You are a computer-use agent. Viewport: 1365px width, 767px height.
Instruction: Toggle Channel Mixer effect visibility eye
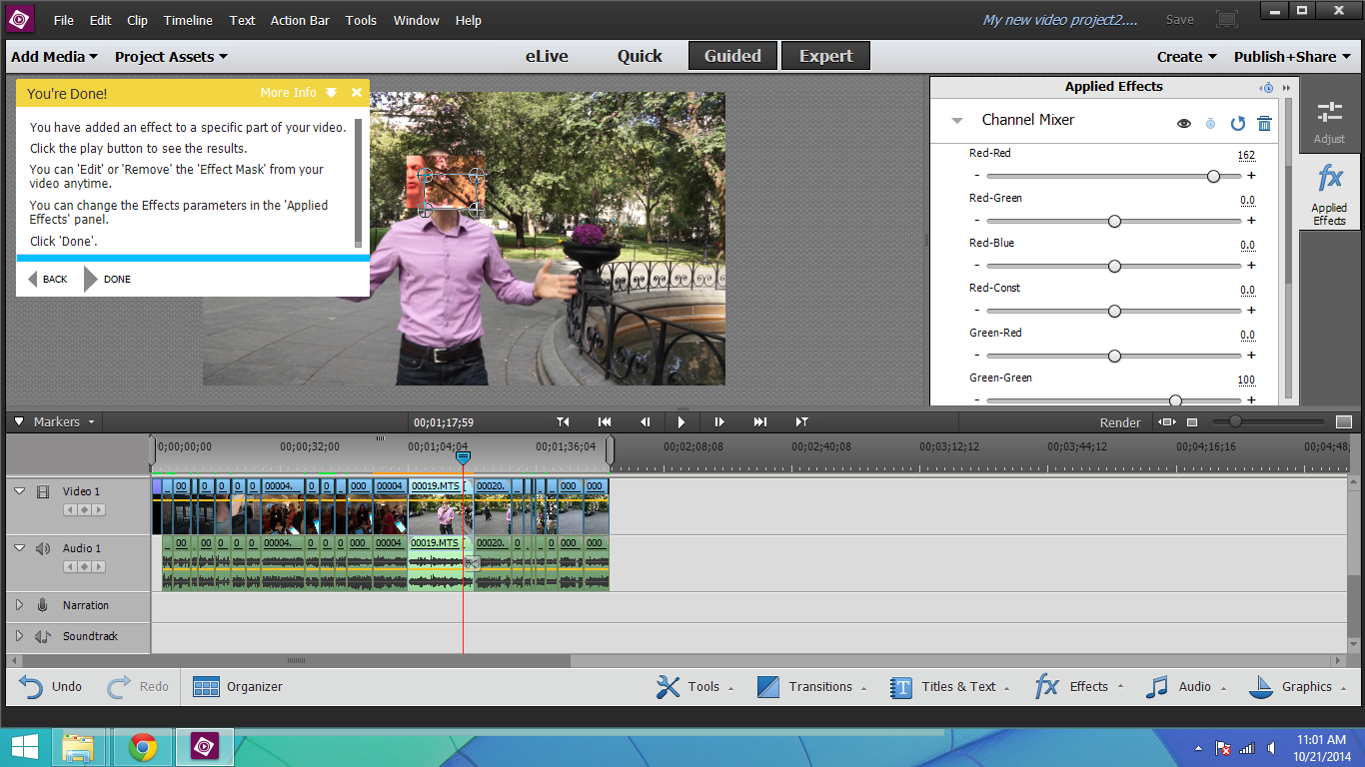click(x=1184, y=124)
